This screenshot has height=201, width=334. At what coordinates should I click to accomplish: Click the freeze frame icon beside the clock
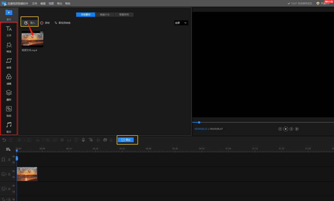69,140
